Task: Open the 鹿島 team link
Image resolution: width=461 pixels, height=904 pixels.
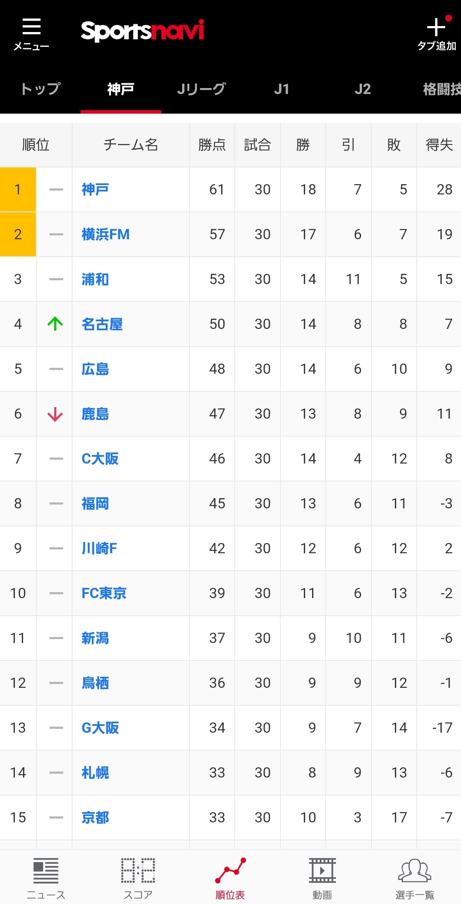Action: [x=95, y=414]
